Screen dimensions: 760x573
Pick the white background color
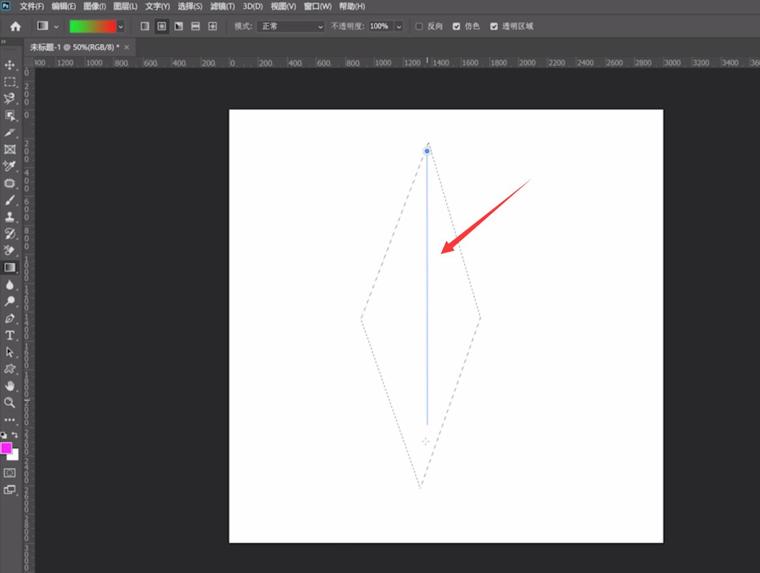click(15, 456)
